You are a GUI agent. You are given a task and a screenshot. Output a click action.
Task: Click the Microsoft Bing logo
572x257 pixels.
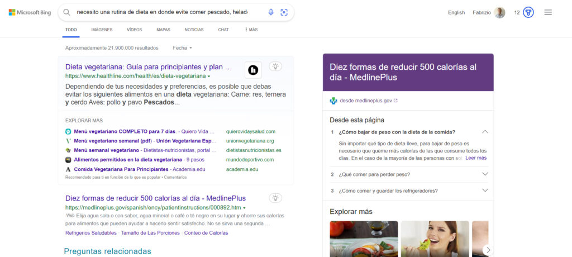pos(31,12)
